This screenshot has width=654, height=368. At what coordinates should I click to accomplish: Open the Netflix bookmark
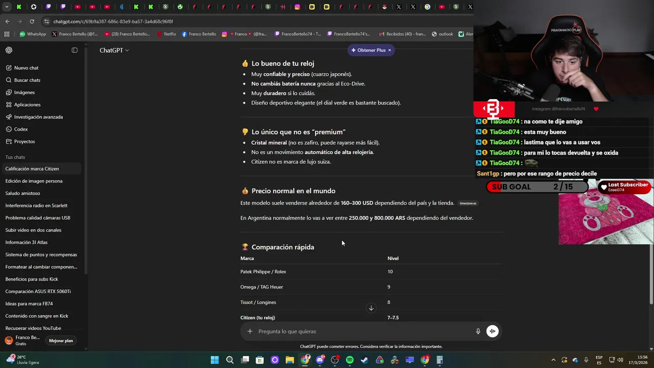(167, 34)
